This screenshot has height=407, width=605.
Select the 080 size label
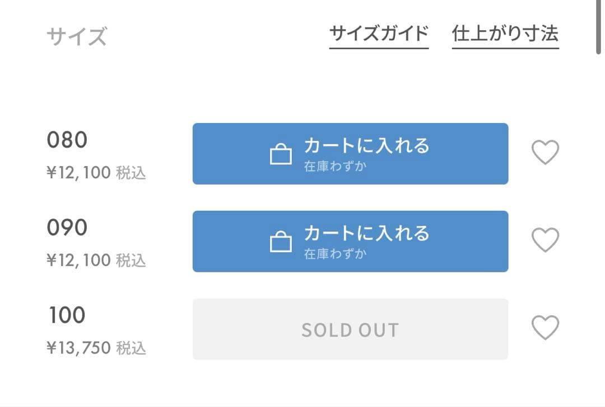click(x=67, y=140)
